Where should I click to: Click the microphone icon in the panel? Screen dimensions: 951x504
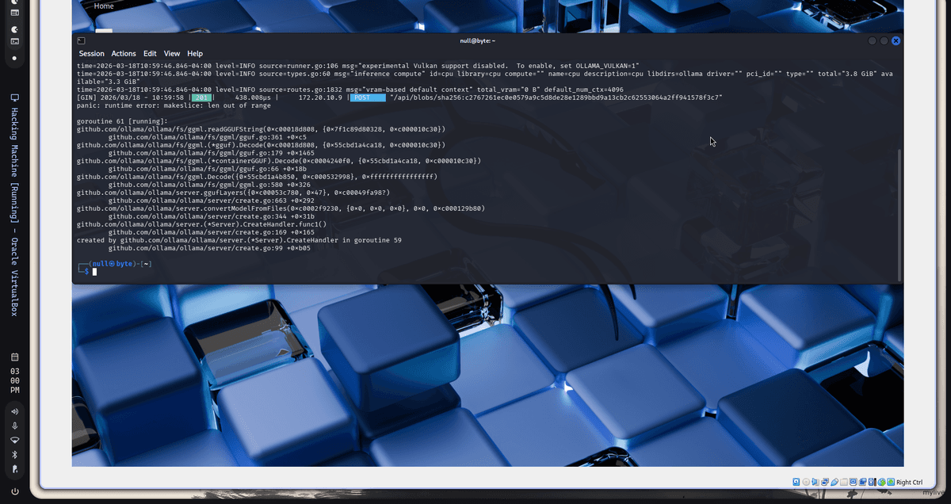pos(14,426)
